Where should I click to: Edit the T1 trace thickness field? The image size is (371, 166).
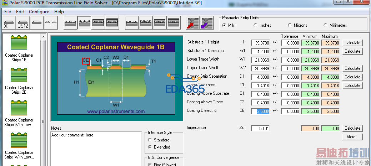click(260, 85)
